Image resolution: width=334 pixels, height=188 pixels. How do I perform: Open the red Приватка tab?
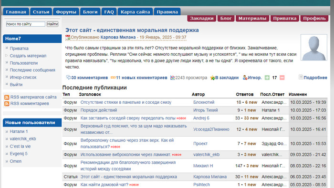point(285,18)
